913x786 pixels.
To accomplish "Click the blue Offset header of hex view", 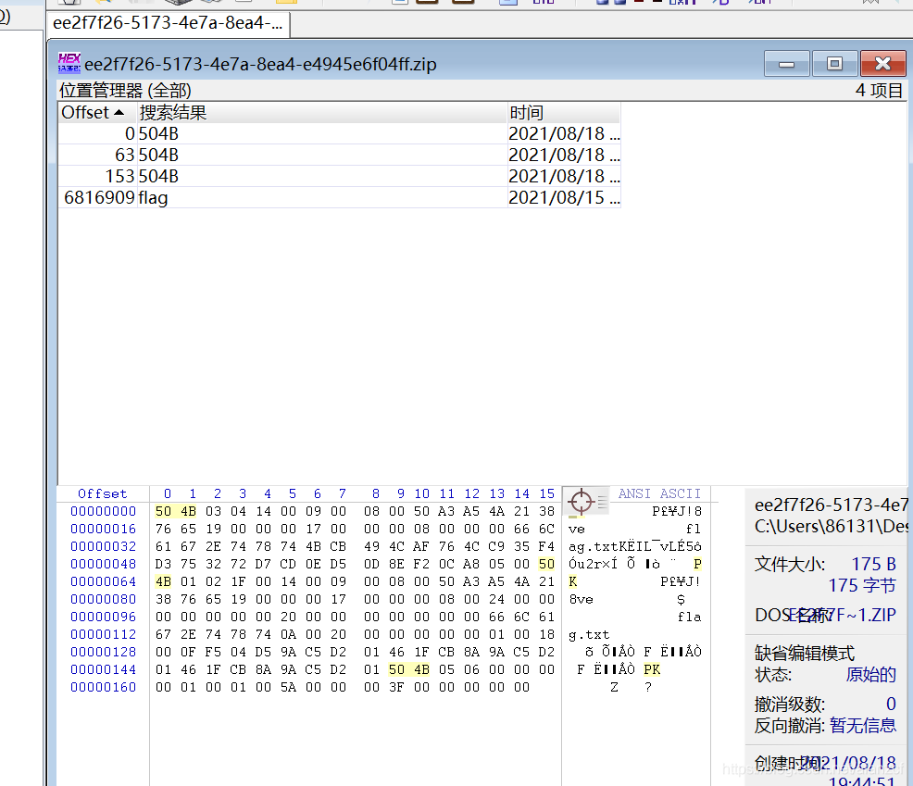I will 103,493.
